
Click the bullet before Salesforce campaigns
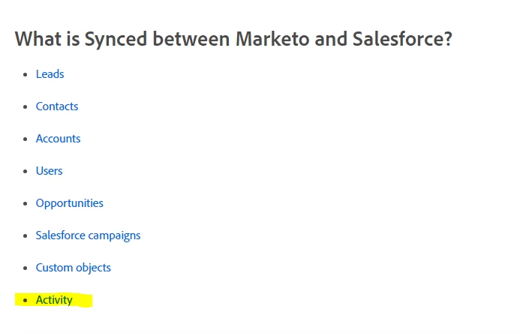tap(25, 236)
